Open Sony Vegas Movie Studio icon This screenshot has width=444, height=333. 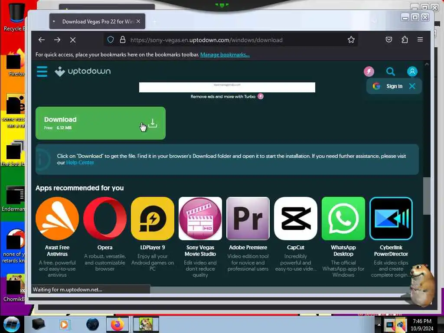[x=200, y=219]
